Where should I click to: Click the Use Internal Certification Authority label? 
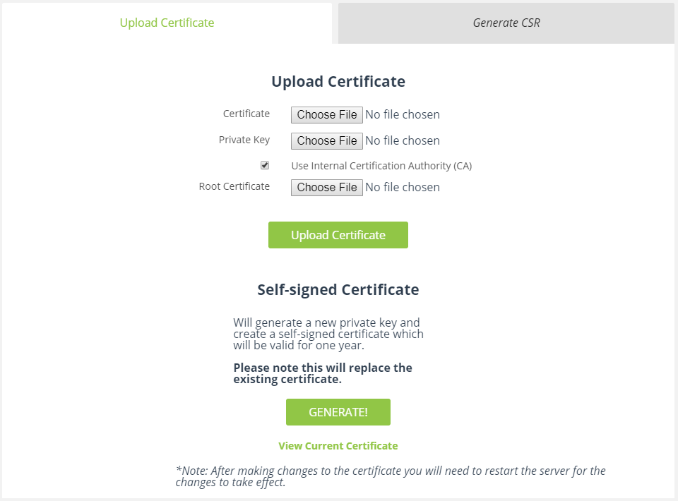pyautogui.click(x=381, y=166)
